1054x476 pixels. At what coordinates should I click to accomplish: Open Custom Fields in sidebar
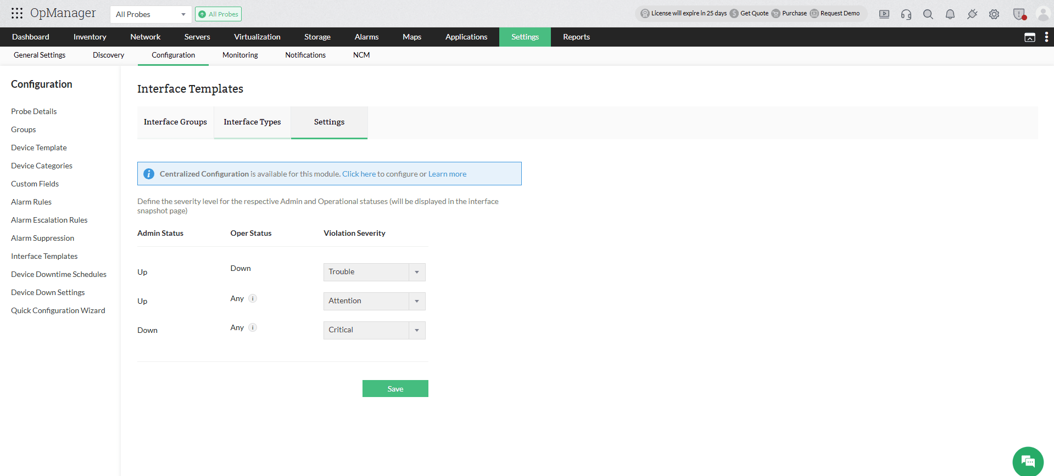pos(35,184)
